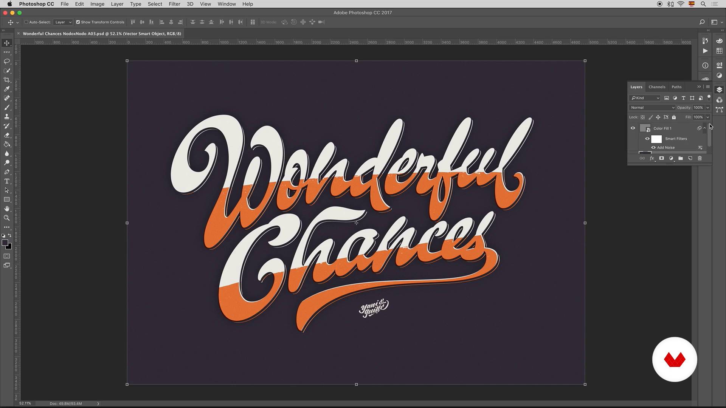Add a layer mask
Screen dimensions: 726x408
tap(661, 158)
